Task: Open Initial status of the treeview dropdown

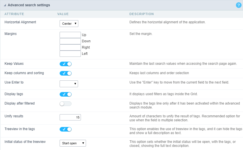Action: (73, 143)
